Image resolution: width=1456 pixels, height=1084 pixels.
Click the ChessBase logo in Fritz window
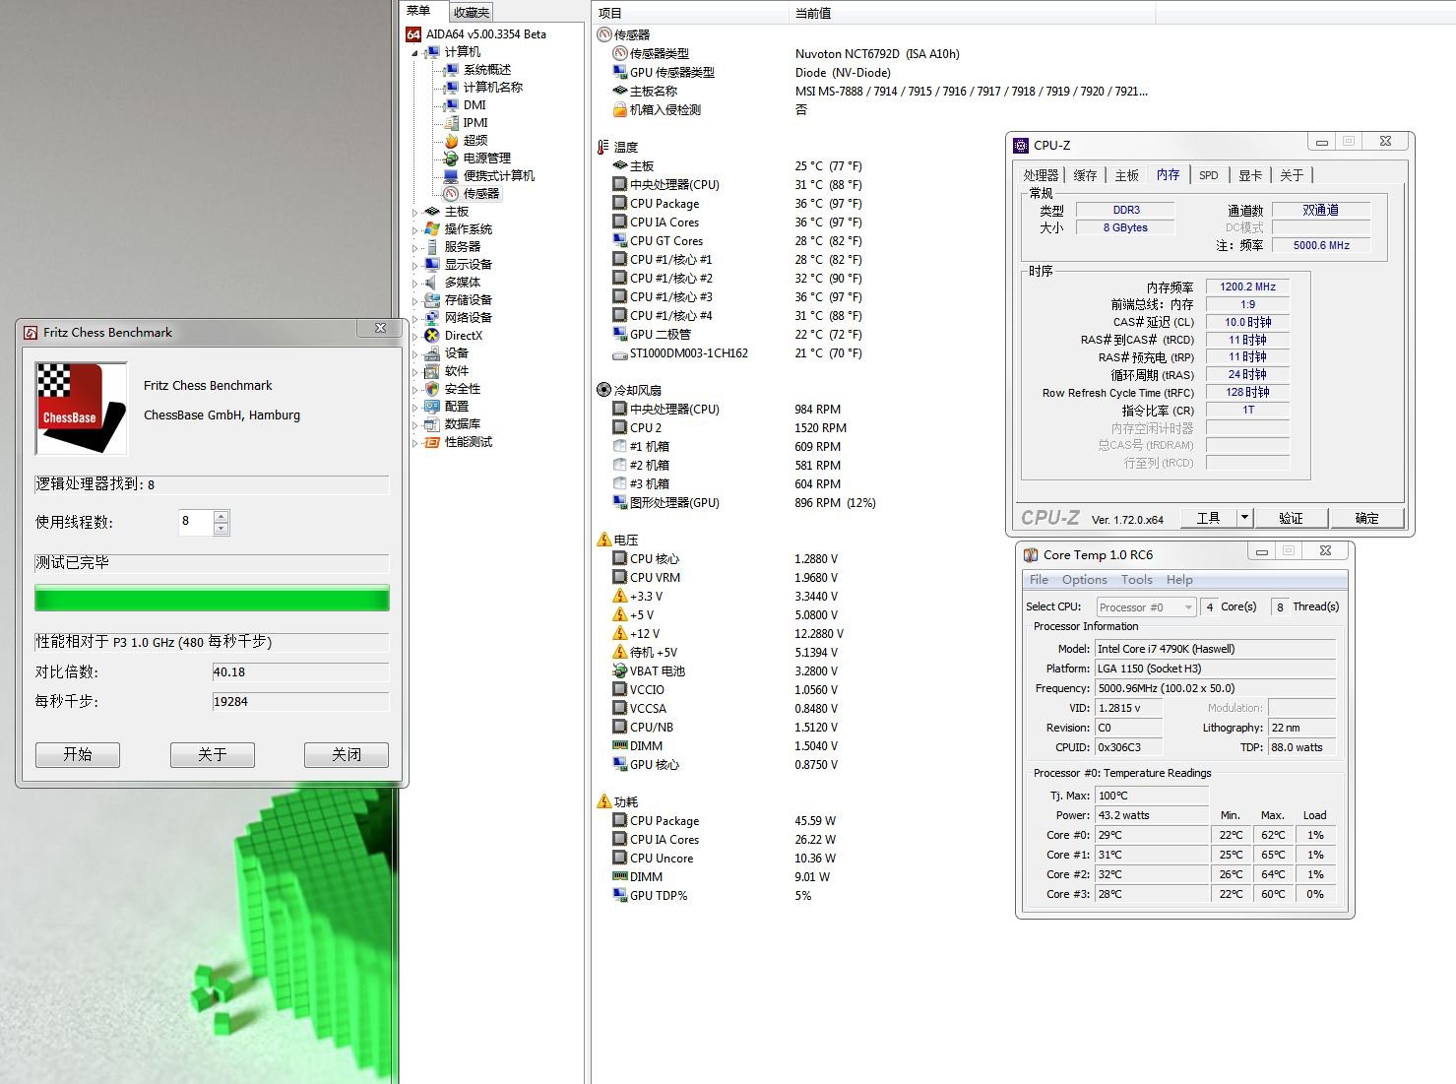82,409
